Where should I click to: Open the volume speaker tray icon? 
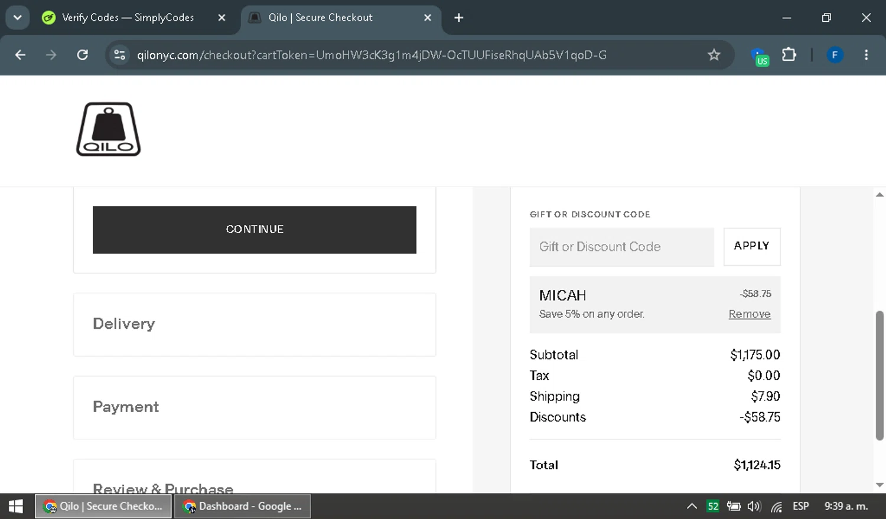(754, 506)
